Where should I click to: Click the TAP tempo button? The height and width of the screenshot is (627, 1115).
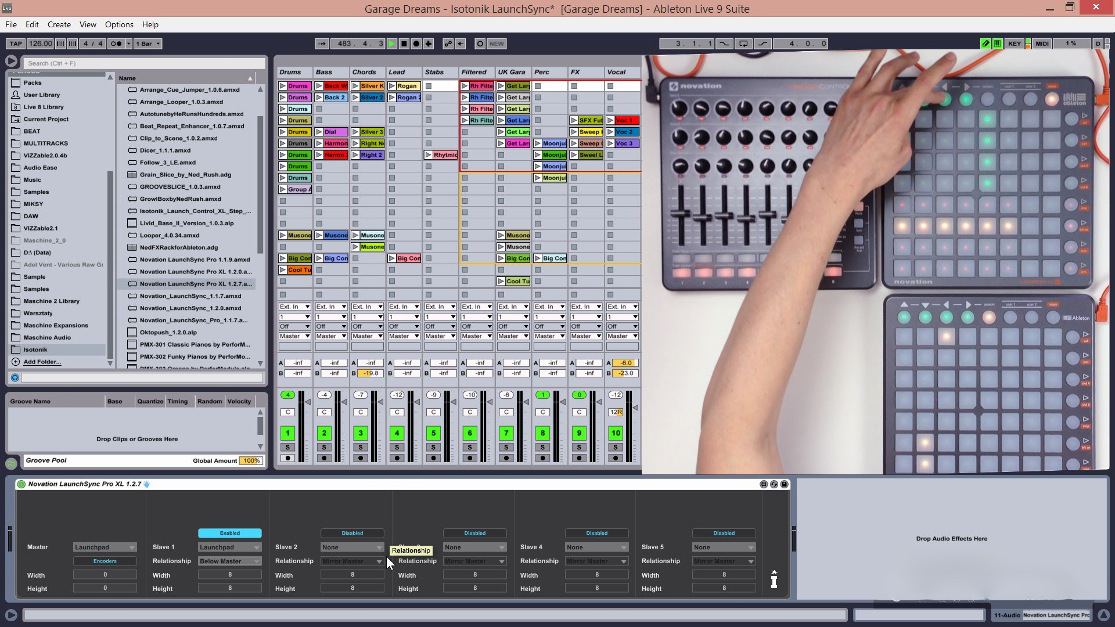pyautogui.click(x=16, y=44)
